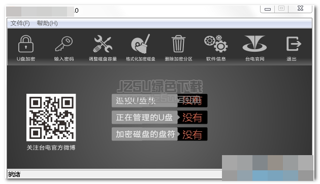Screen dimensions: 320x184
Task: Click the Weibo QR code image
Action: click(x=51, y=118)
